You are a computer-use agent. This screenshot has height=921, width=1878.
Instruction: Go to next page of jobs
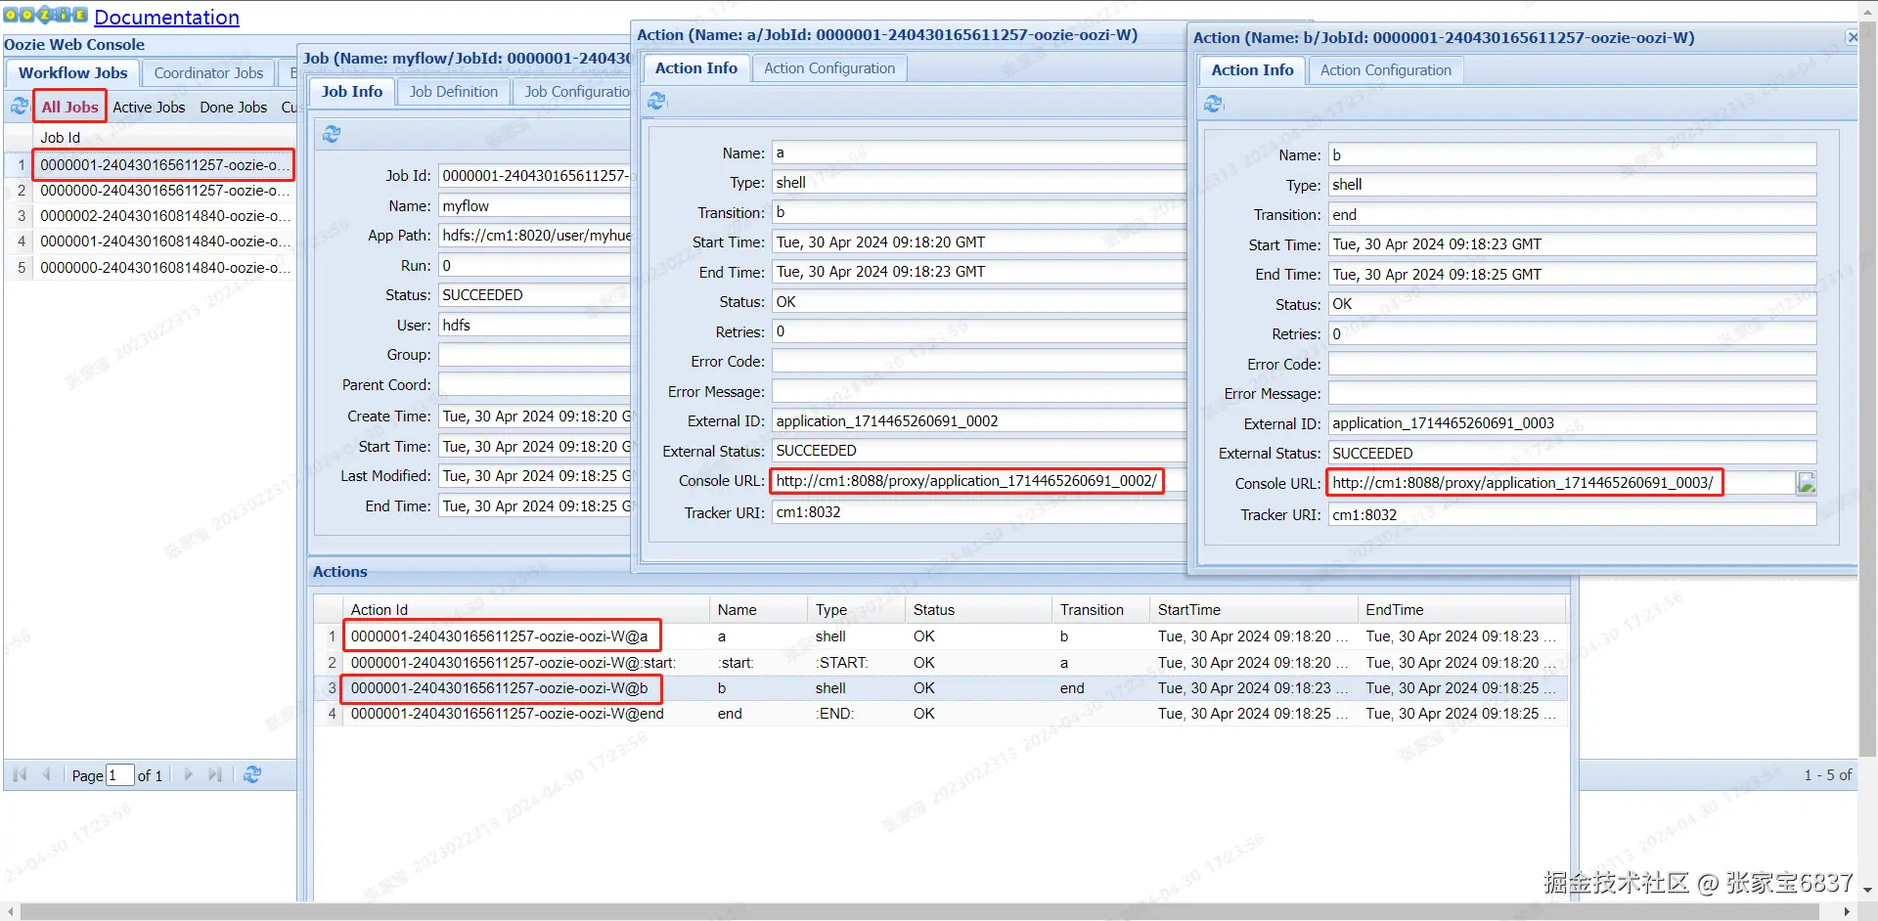pos(189,774)
